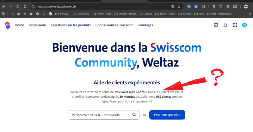Click the magnifier icon in the search box
The width and height of the screenshot is (253, 132).
click(134, 115)
